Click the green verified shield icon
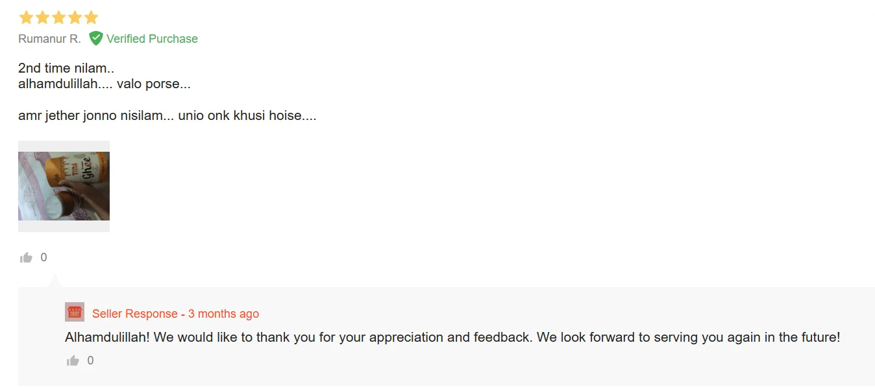This screenshot has height=391, width=875. coord(96,38)
